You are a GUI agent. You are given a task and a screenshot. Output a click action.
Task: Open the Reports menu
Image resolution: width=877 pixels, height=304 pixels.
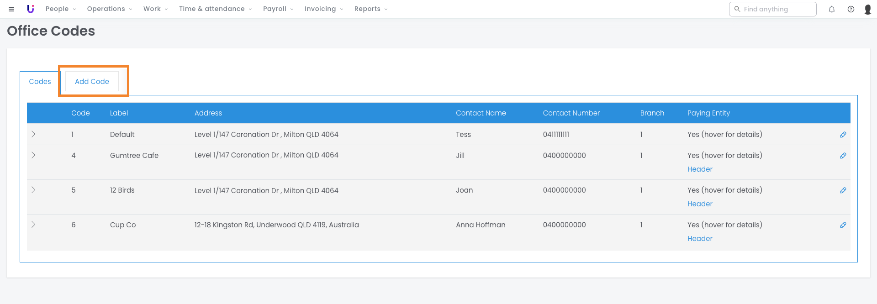(x=371, y=9)
